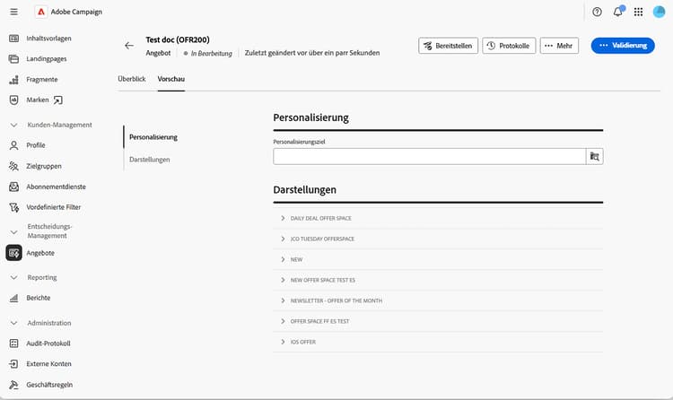Click the In Bearbeitung status label
Image resolution: width=673 pixels, height=400 pixels.
pyautogui.click(x=212, y=53)
